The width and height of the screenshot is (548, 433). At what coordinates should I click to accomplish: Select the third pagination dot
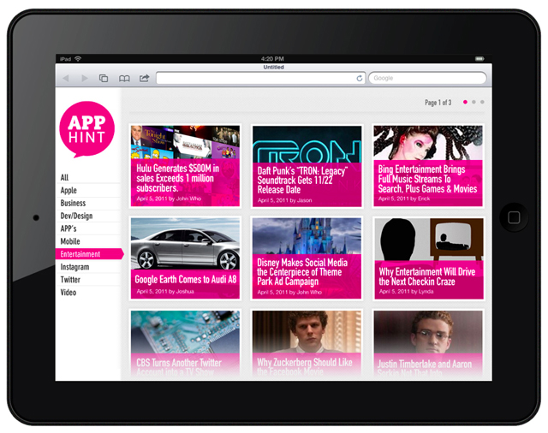tap(482, 102)
